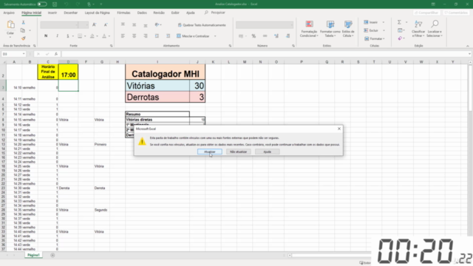Switch to the Dados tab
This screenshot has width=473, height=266.
pyautogui.click(x=142, y=13)
